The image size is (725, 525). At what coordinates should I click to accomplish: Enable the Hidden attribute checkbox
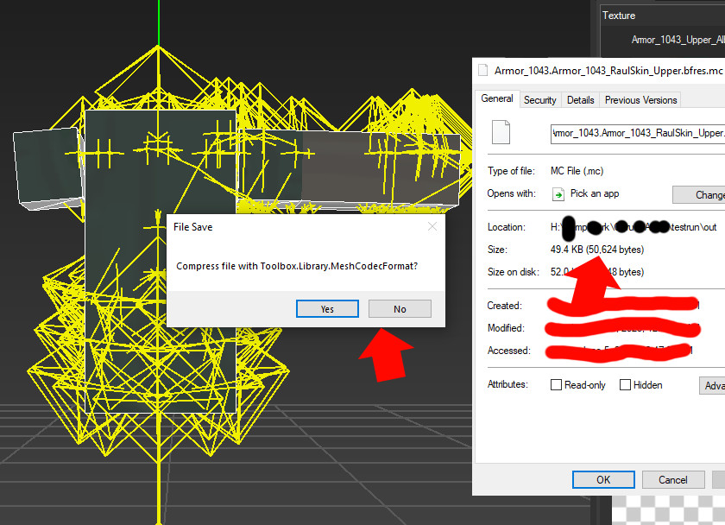(625, 385)
